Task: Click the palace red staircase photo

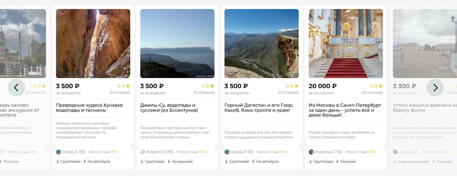Action: tap(346, 43)
